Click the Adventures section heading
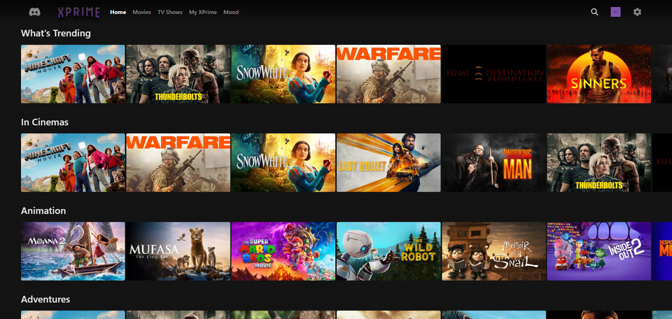Image resolution: width=672 pixels, height=319 pixels. point(45,299)
